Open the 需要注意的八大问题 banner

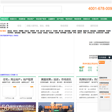pos(56,107)
